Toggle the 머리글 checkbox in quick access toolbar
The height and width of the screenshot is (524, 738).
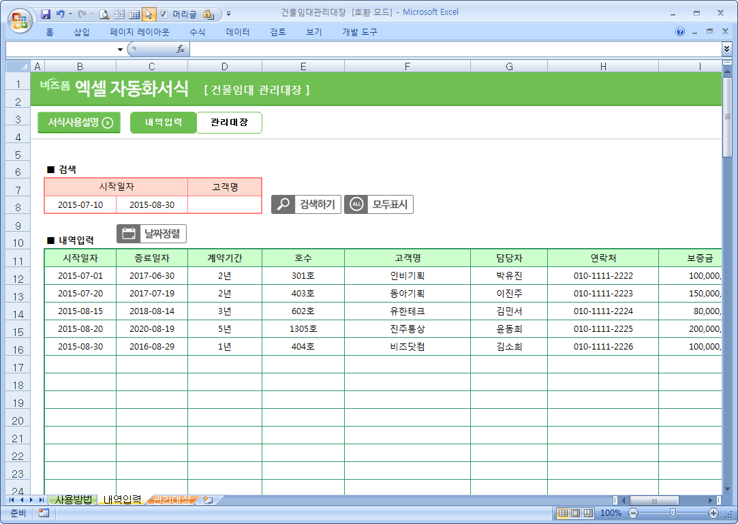(164, 13)
